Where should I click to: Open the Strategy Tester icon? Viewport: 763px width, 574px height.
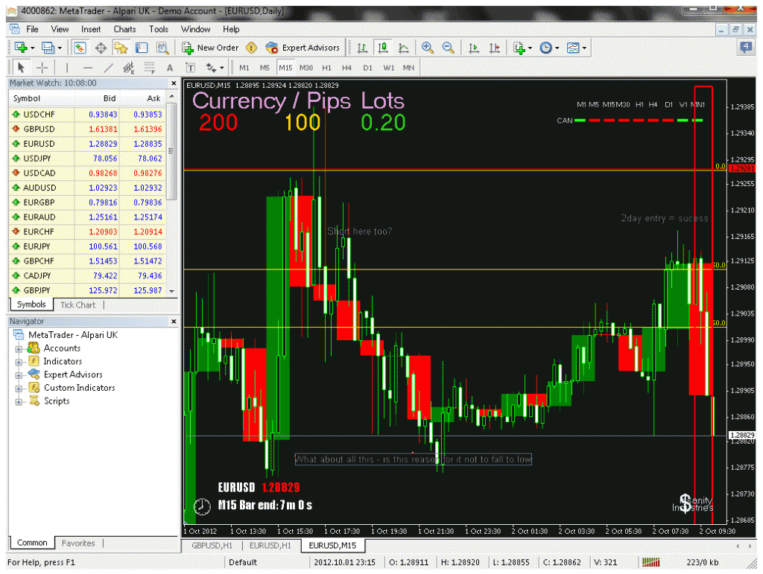pyautogui.click(x=162, y=48)
